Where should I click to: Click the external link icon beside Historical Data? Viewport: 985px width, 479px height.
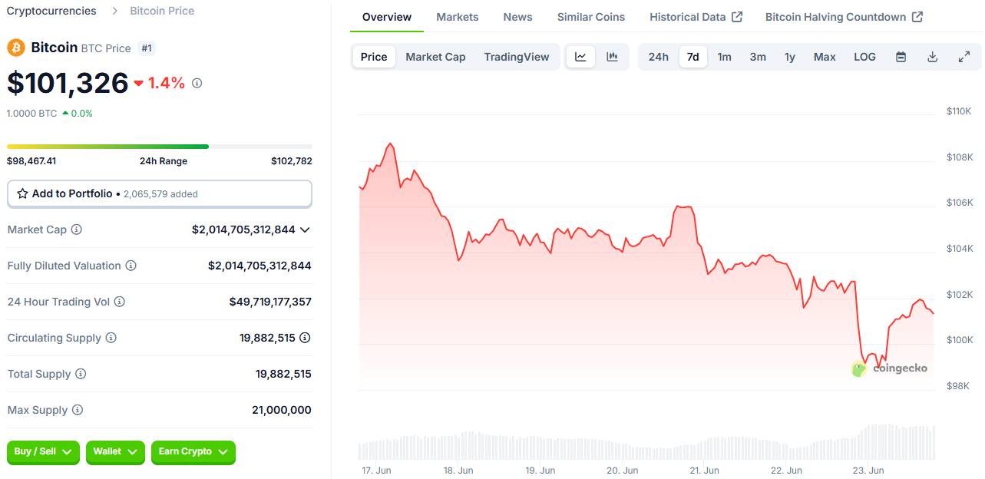(x=737, y=17)
